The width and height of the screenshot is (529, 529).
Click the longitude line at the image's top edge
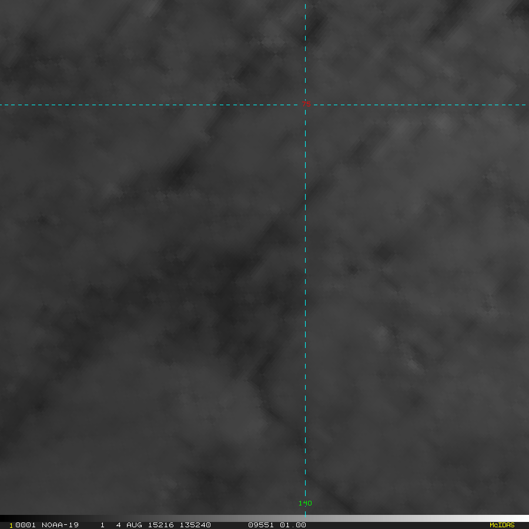(x=305, y=2)
